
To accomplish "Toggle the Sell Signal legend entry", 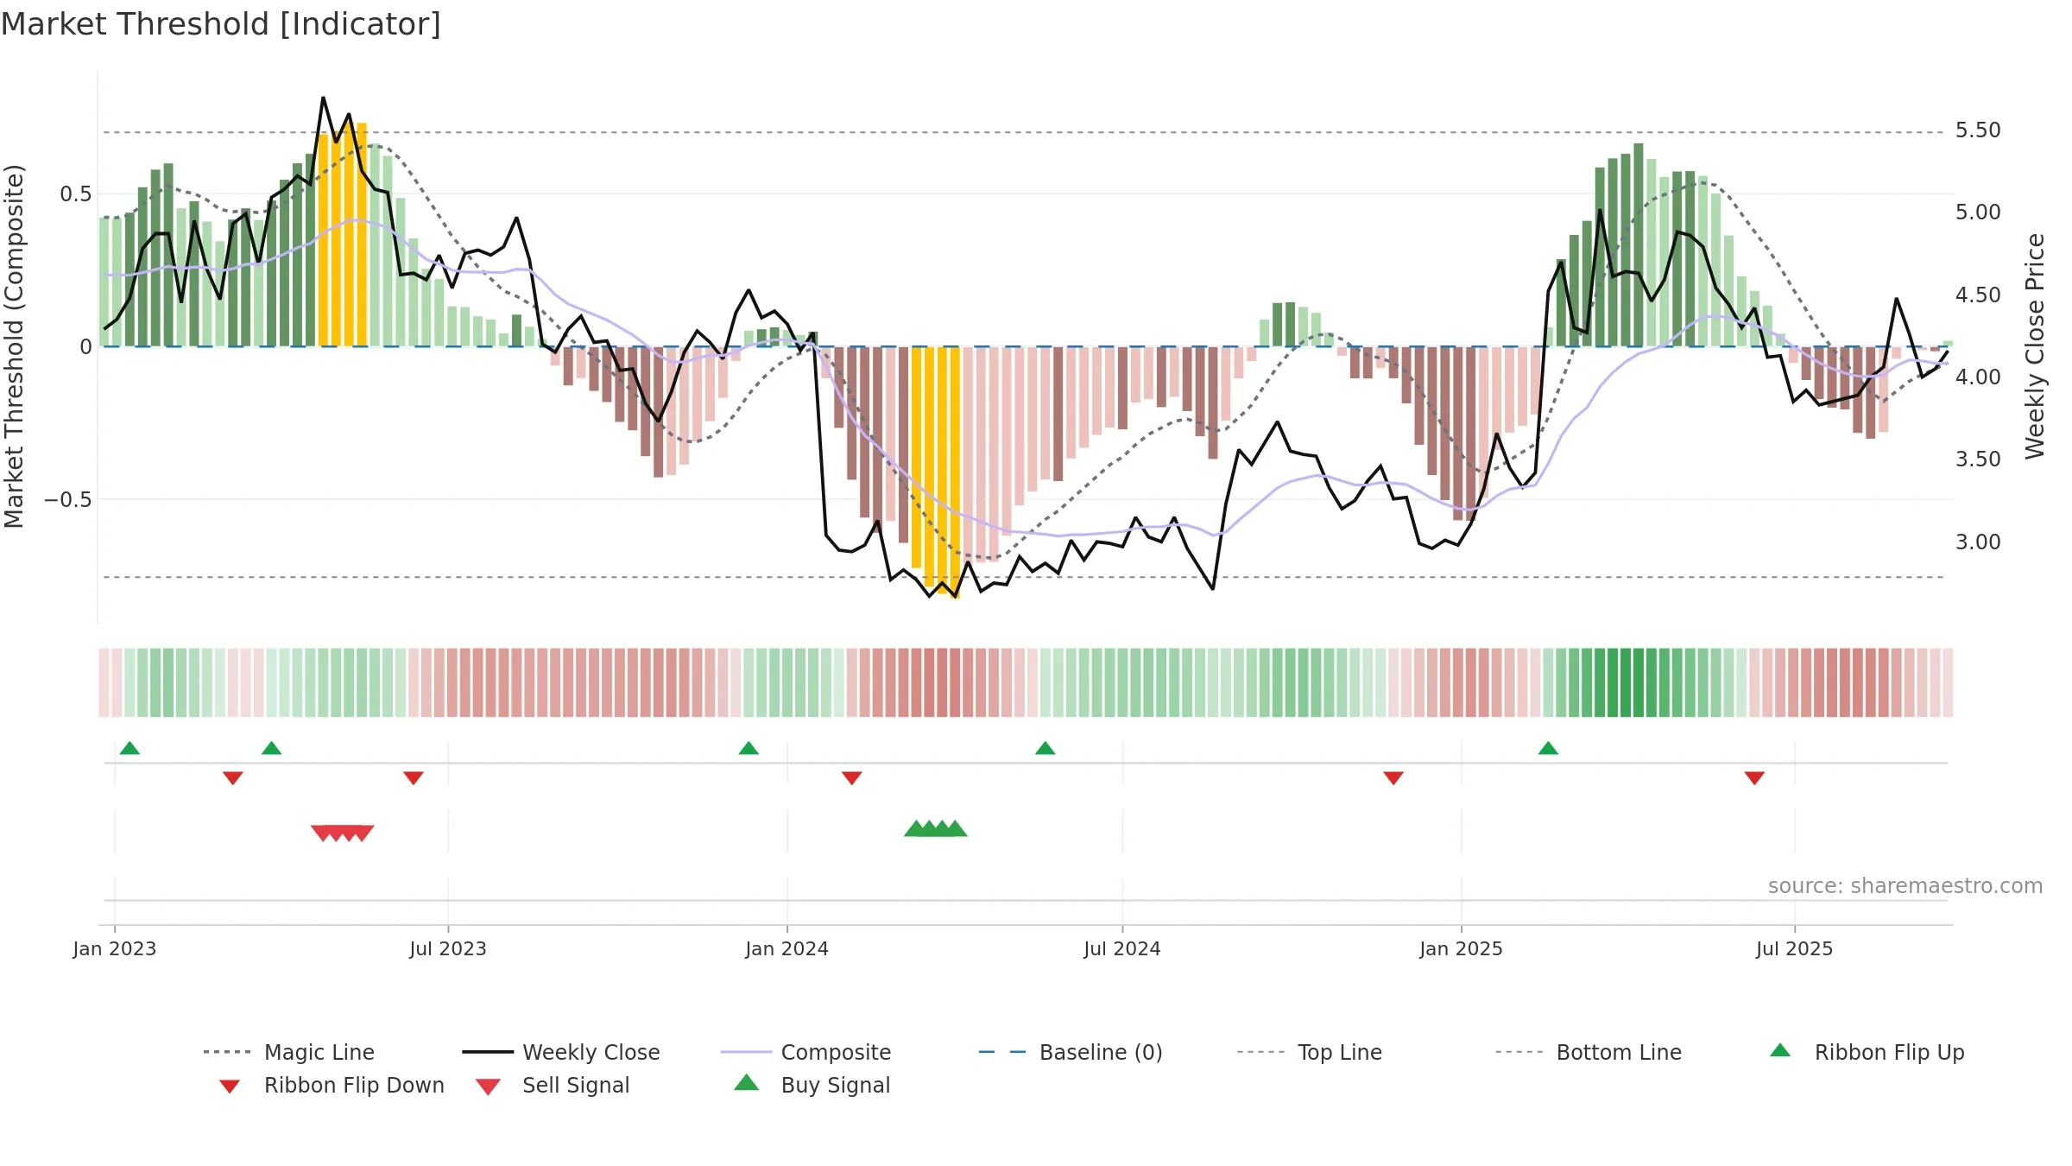I will coord(553,1086).
